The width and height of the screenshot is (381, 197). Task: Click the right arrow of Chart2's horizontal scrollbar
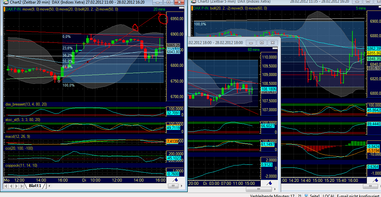(181, 186)
